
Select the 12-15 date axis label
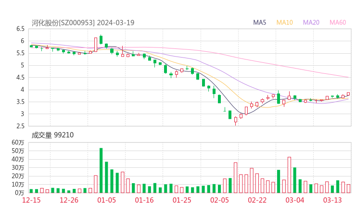[x=31, y=200]
